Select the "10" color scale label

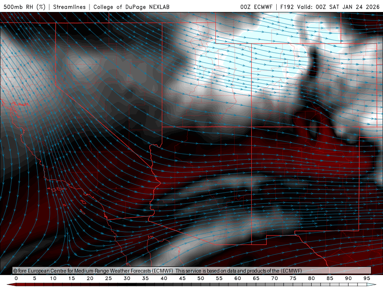pos(53,278)
